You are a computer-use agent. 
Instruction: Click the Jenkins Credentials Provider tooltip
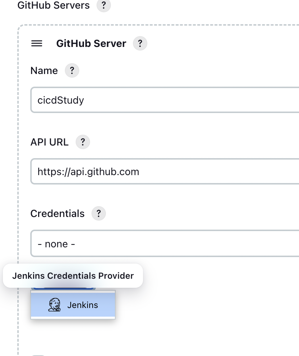tap(73, 275)
